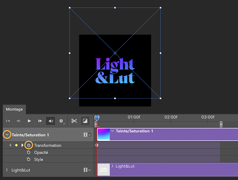Advance to the next frame
Viewport: 238px width, 180px height.
pos(40,121)
